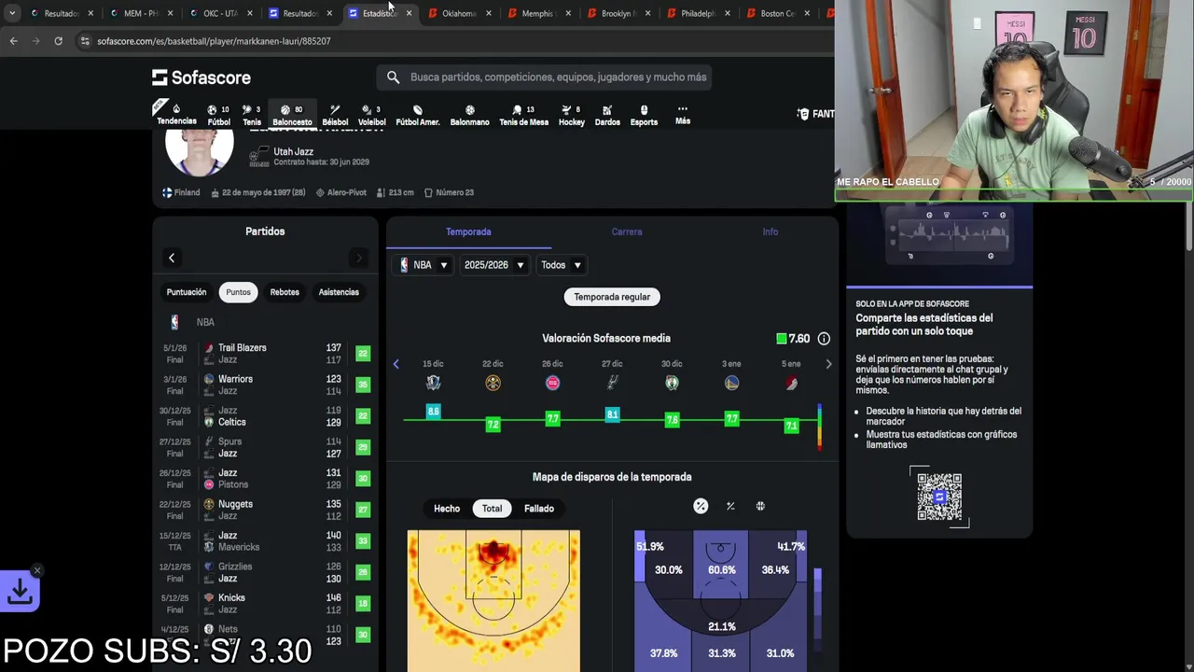This screenshot has height=672, width=1194.
Task: Open the Nuggets logo for 22 dic
Action: [x=493, y=383]
